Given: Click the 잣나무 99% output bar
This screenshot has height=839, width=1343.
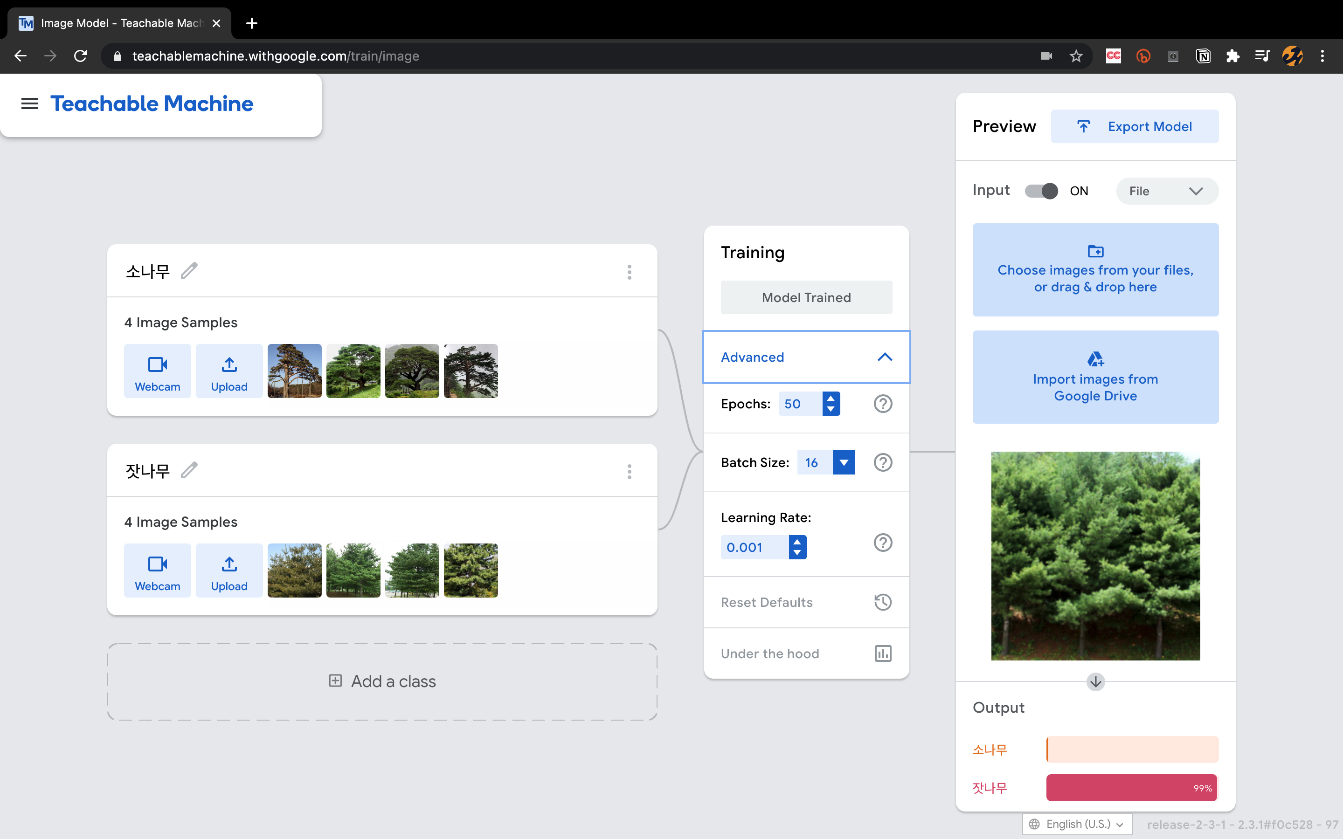Looking at the screenshot, I should pos(1131,788).
